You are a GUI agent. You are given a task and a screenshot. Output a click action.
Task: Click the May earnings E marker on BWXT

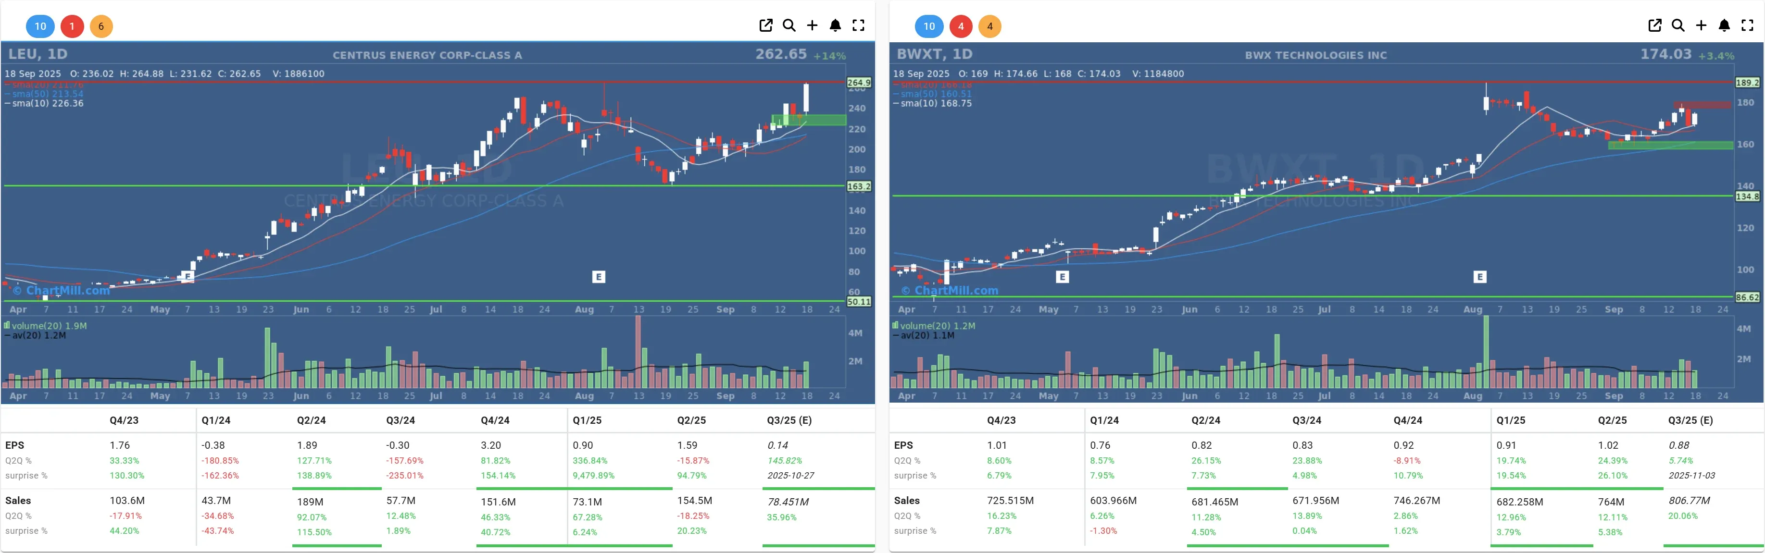(1062, 277)
